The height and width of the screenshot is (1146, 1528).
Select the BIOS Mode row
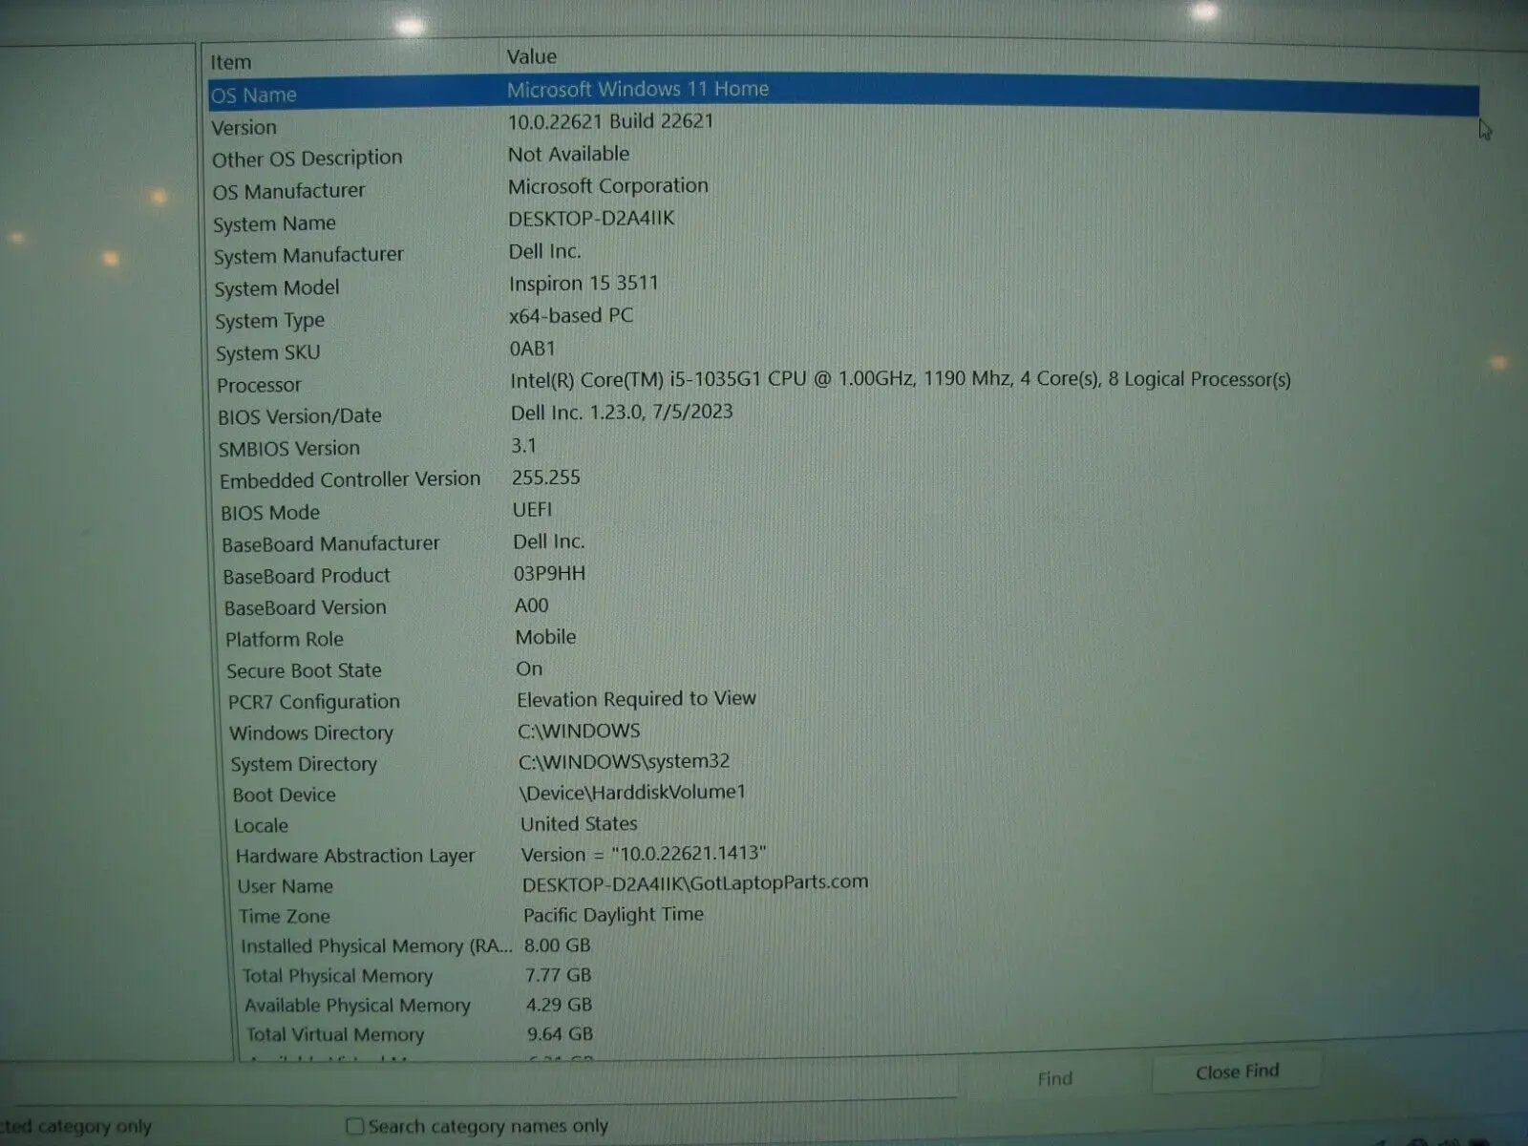(270, 513)
